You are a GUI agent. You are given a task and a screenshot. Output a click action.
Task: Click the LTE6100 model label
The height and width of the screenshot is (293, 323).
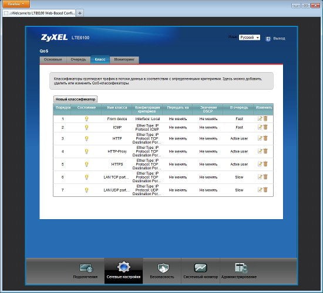coord(80,38)
